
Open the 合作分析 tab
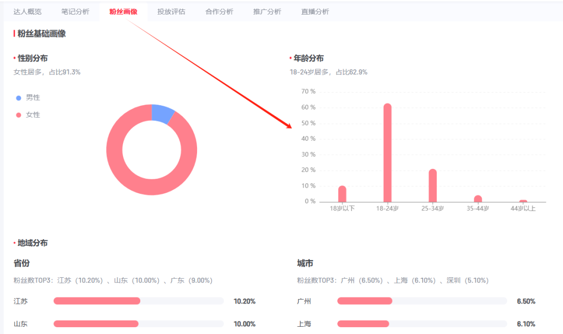tap(219, 11)
